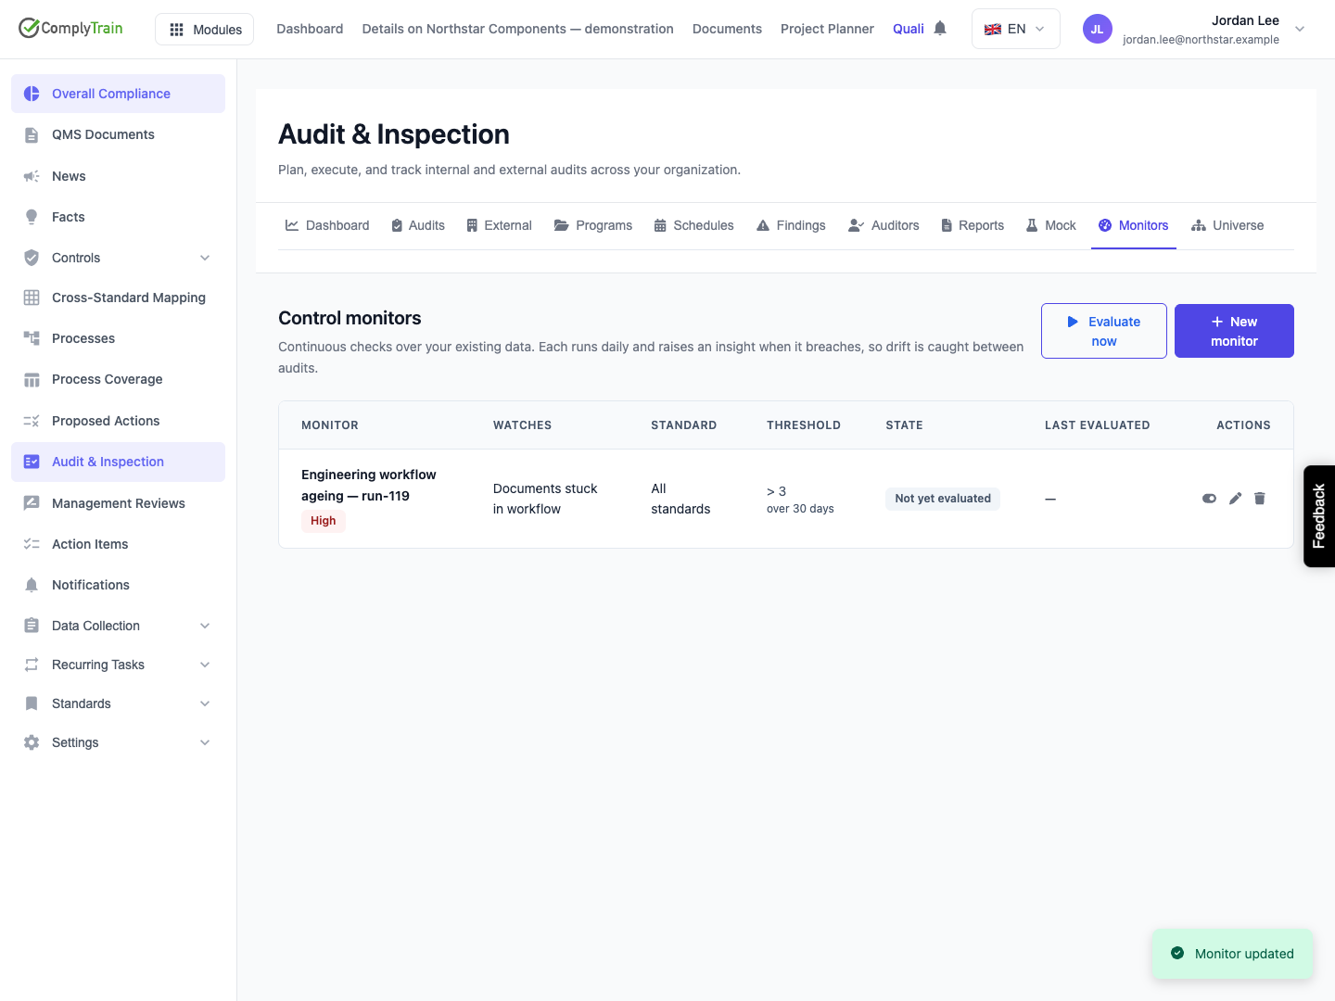The width and height of the screenshot is (1335, 1001).
Task: Click the Audit & Inspection sidebar icon
Action: [32, 462]
